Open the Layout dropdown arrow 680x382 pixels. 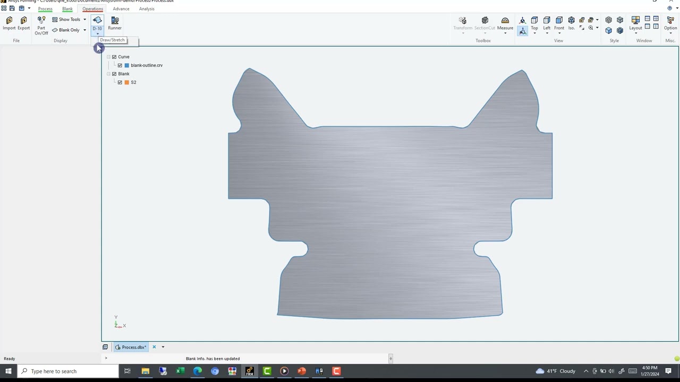point(635,33)
